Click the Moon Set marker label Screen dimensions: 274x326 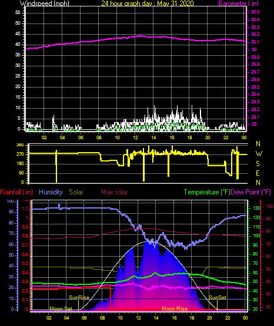point(61,308)
